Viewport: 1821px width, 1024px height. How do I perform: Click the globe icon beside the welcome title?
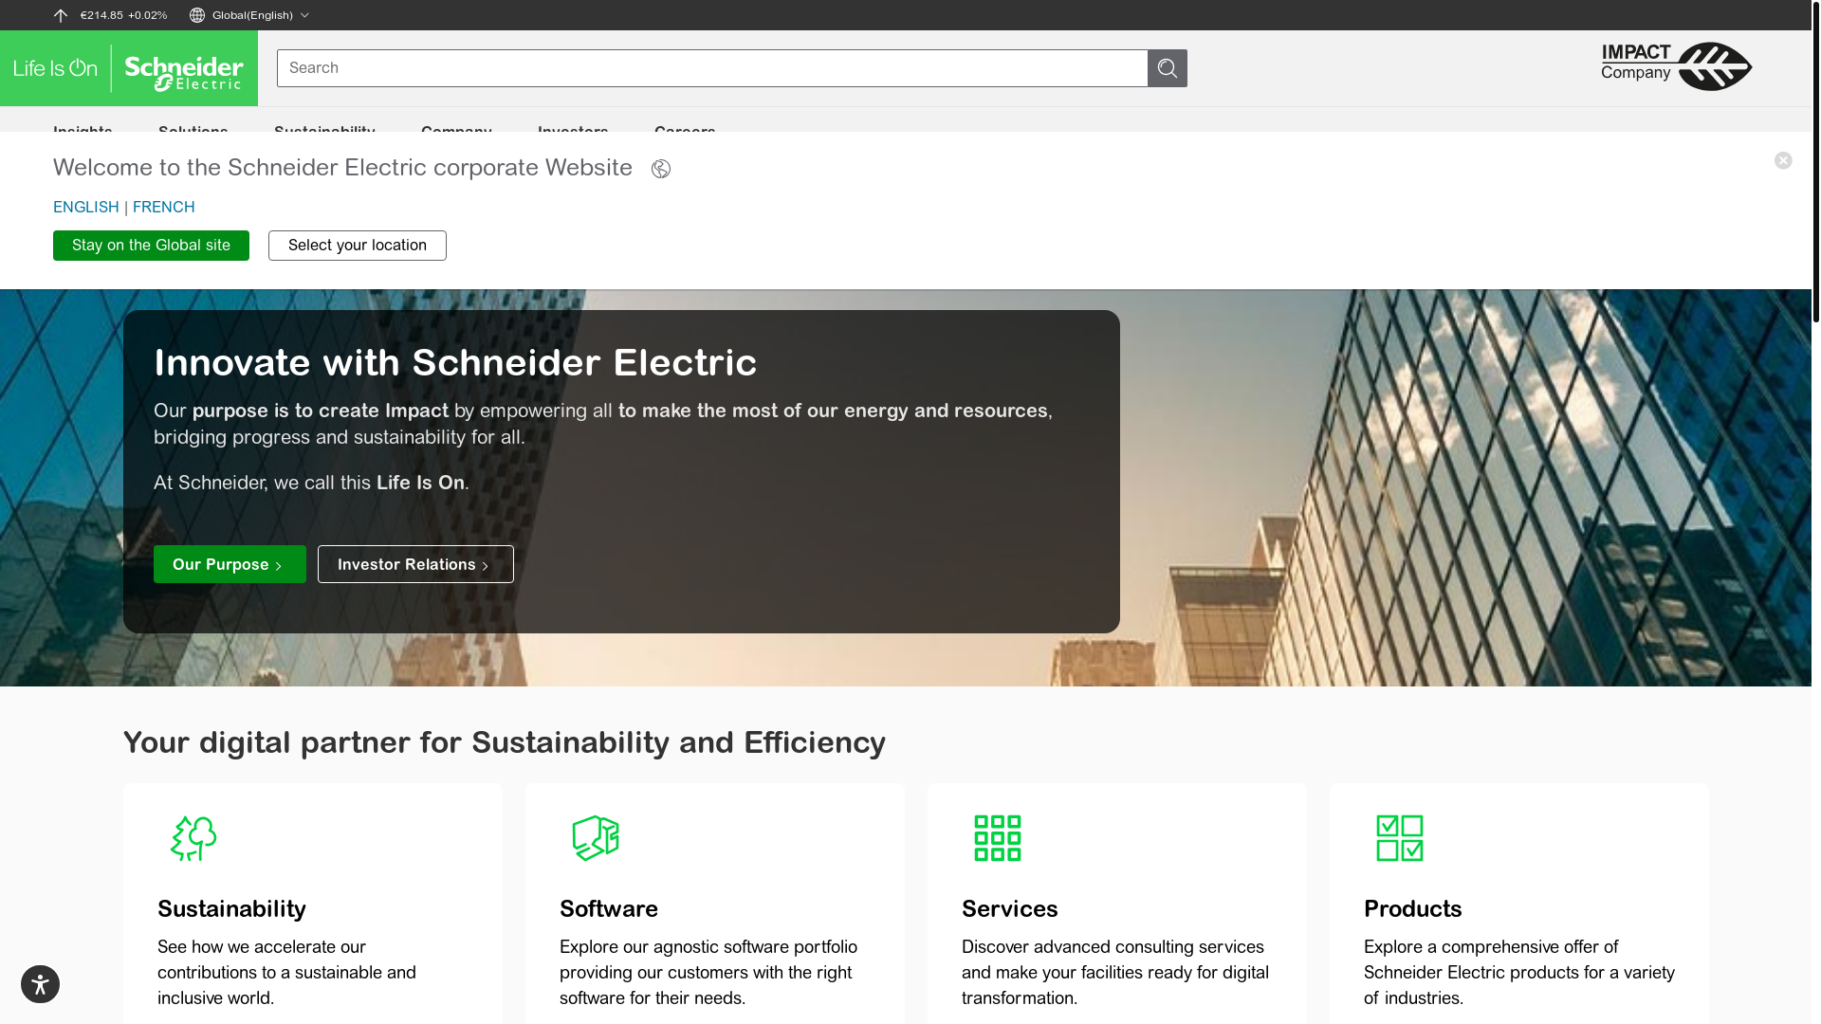(661, 169)
